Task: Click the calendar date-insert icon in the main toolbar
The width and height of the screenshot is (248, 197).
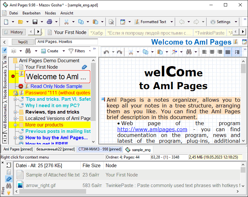Action: click(x=123, y=22)
